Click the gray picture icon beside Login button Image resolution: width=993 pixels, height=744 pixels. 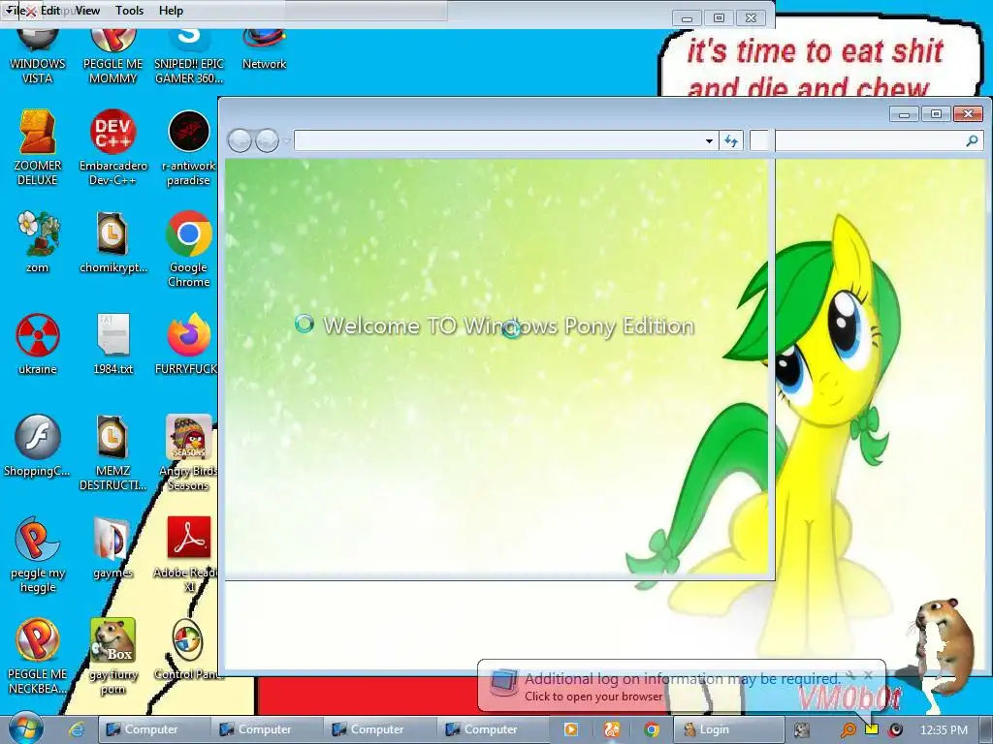click(x=801, y=730)
